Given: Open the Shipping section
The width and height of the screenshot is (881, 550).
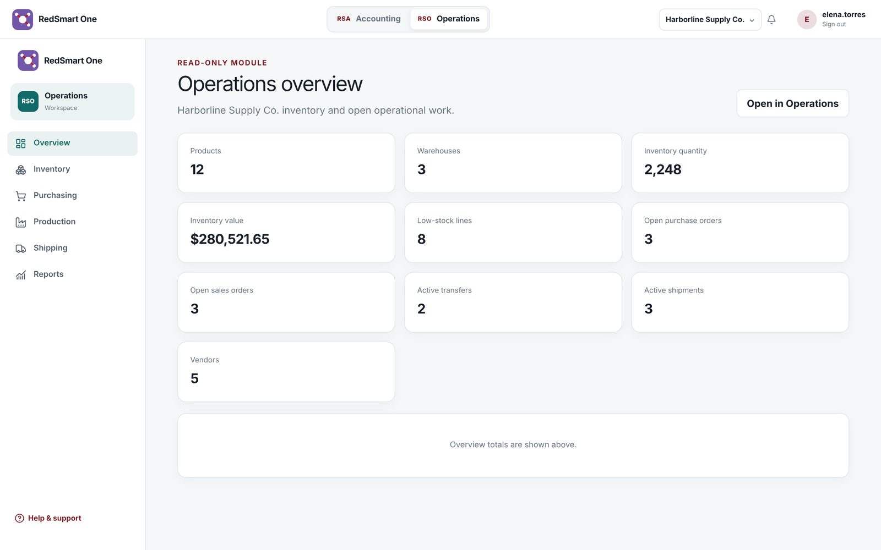Looking at the screenshot, I should click(x=72, y=248).
